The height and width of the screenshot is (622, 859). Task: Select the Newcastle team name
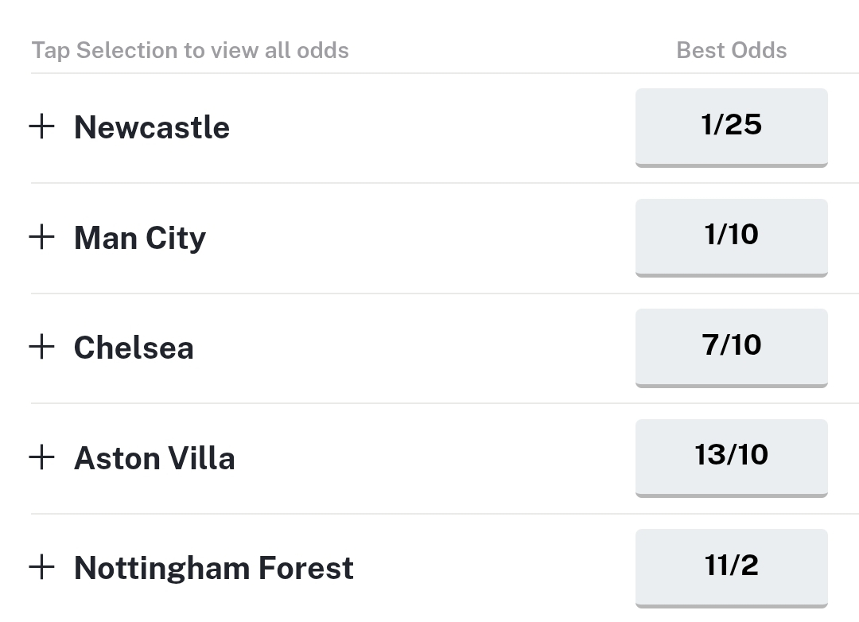pos(152,127)
